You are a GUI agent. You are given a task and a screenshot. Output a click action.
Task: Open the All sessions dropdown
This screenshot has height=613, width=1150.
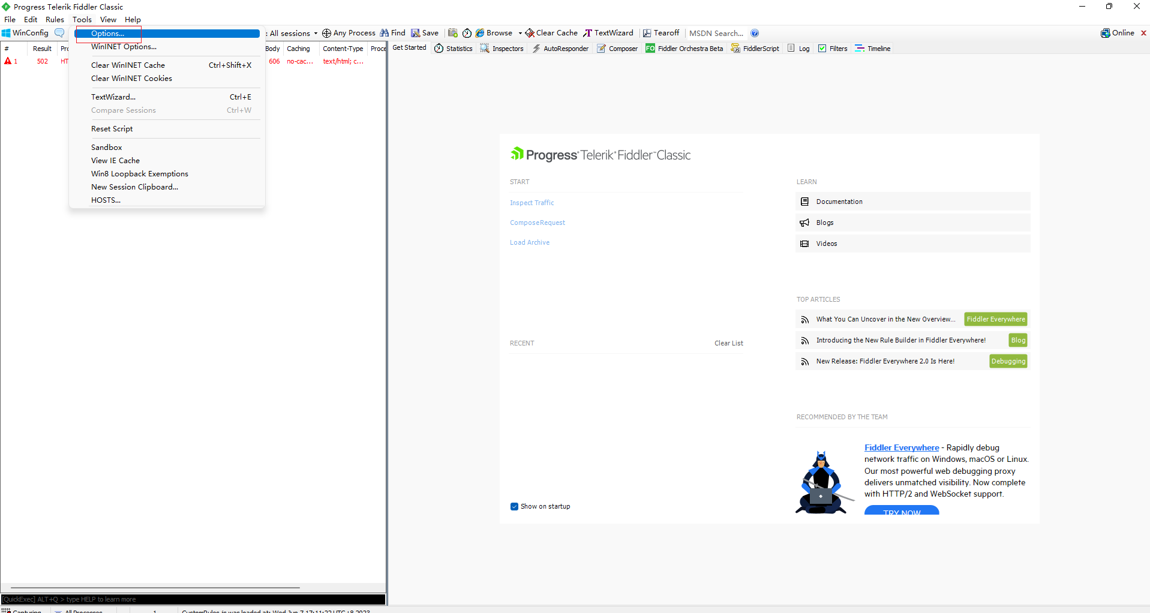pyautogui.click(x=293, y=33)
